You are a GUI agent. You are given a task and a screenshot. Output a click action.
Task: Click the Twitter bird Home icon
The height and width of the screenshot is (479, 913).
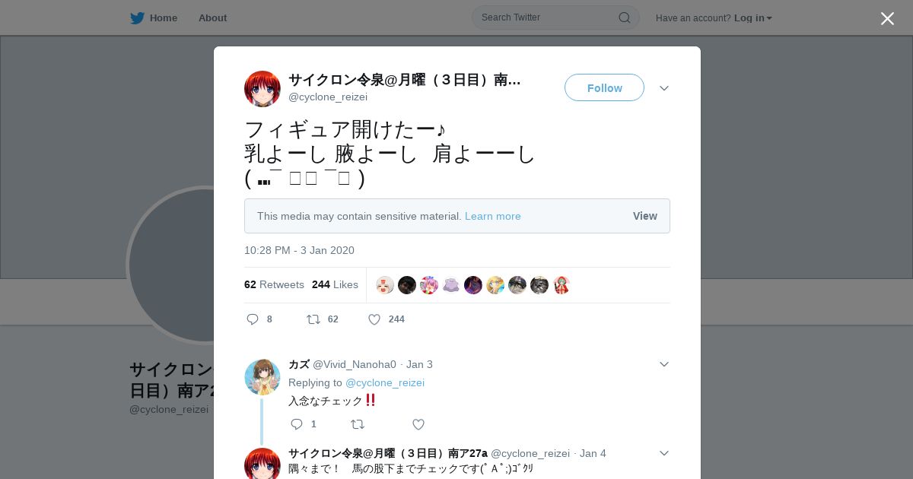[x=137, y=17]
